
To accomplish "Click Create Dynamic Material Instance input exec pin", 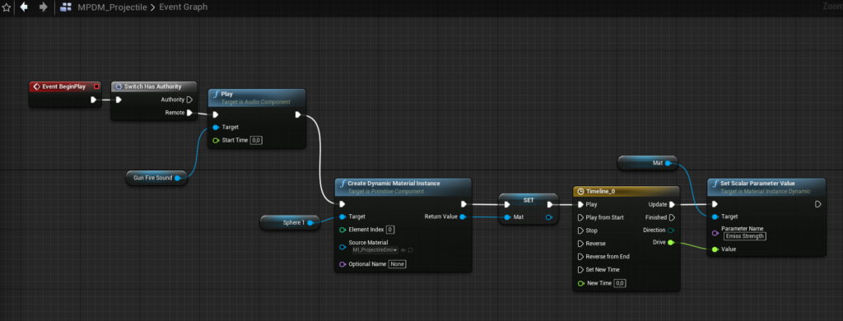I will click(x=342, y=204).
